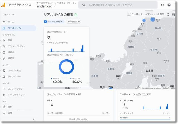The height and width of the screenshot is (124, 178).
Task: Click the blue map bubble near 富山
Action: click(153, 19)
